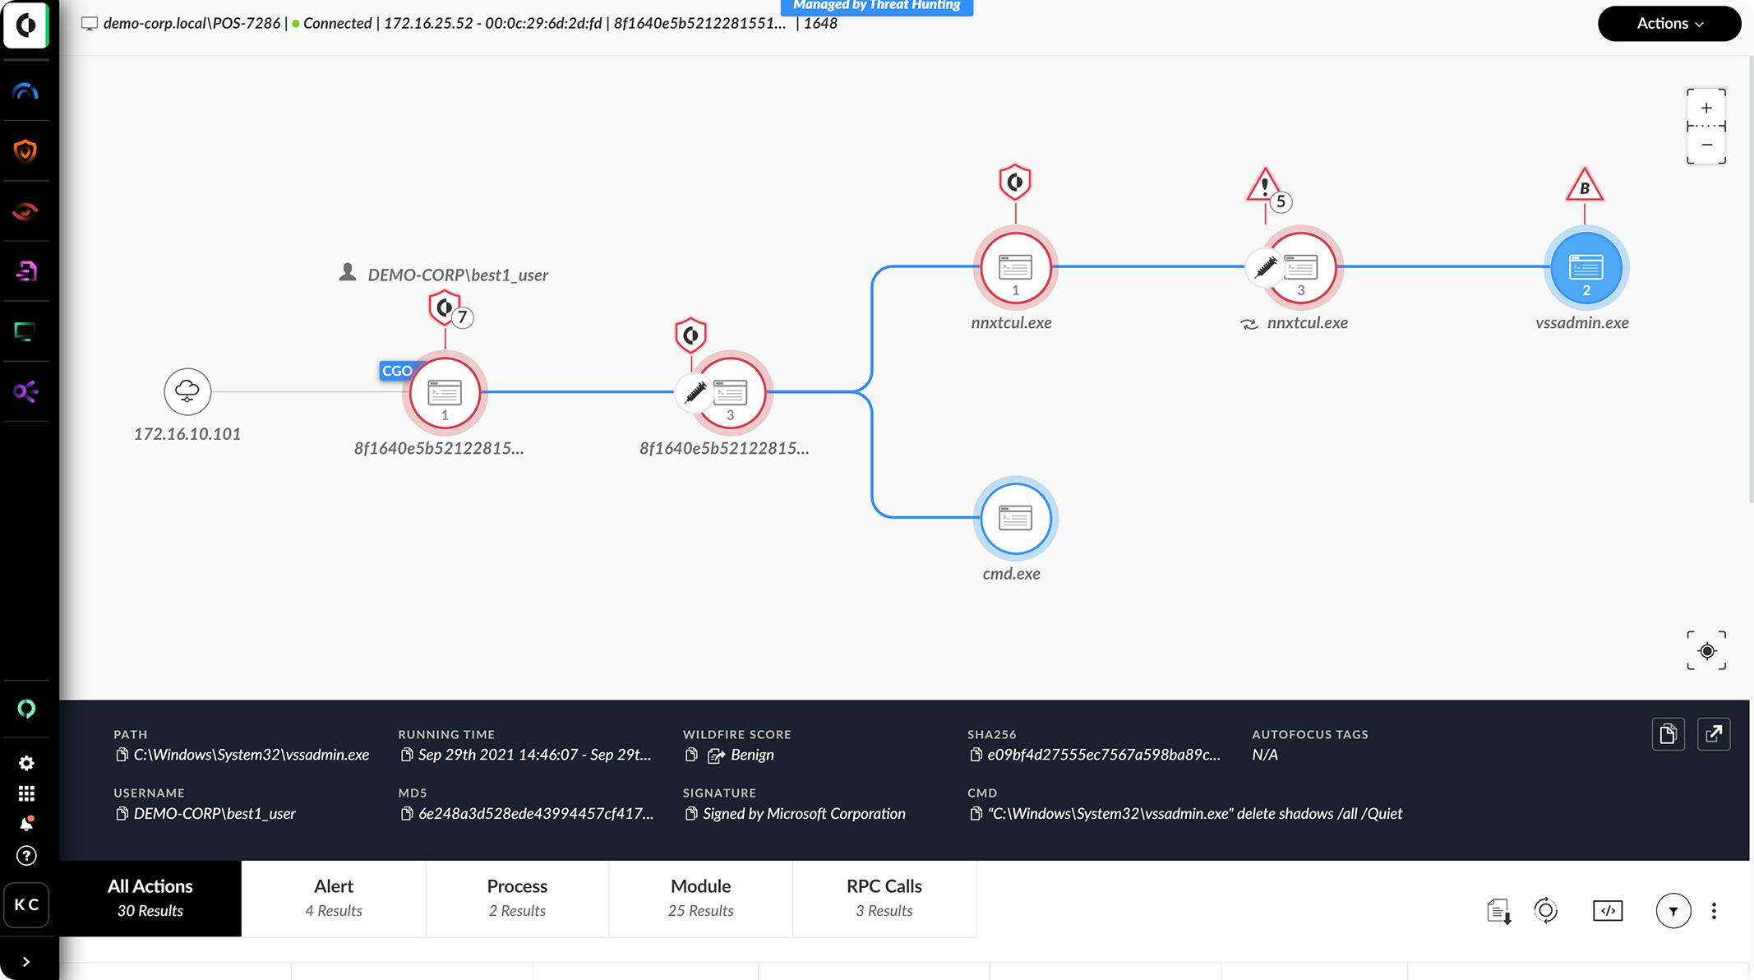This screenshot has width=1754, height=980.
Task: Open the eye-shaped detection icon in sidebar
Action: pos(26,210)
